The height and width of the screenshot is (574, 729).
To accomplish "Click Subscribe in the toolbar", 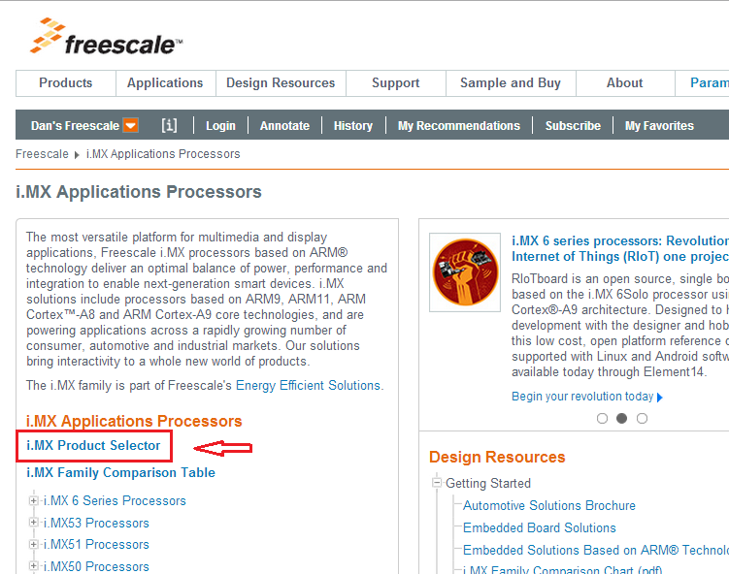I will coord(573,126).
